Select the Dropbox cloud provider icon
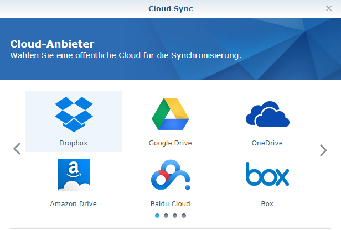Viewport: 341px width, 230px height. tap(74, 114)
